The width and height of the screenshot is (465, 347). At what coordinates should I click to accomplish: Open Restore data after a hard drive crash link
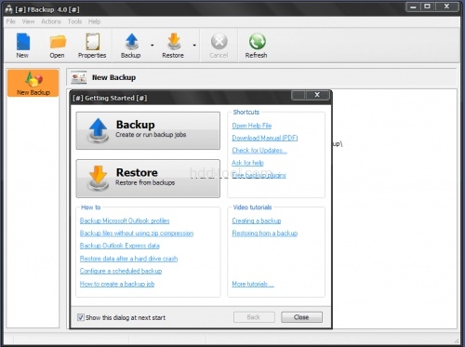(128, 259)
